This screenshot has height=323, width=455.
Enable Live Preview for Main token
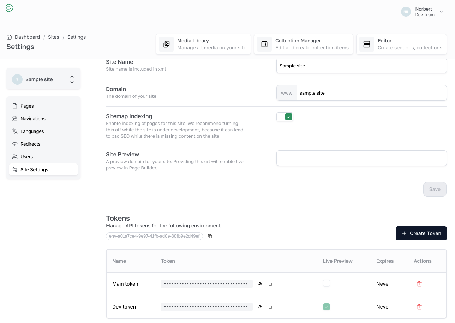[327, 283]
